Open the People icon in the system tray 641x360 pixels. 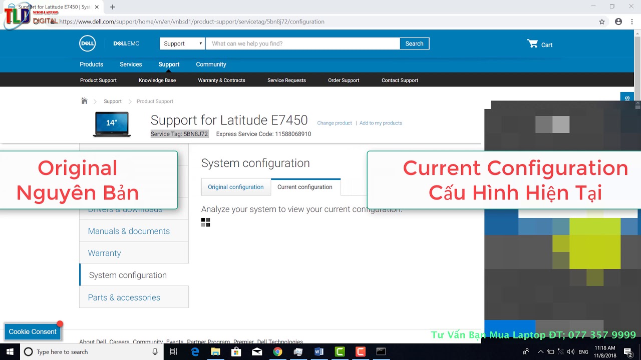[525, 351]
